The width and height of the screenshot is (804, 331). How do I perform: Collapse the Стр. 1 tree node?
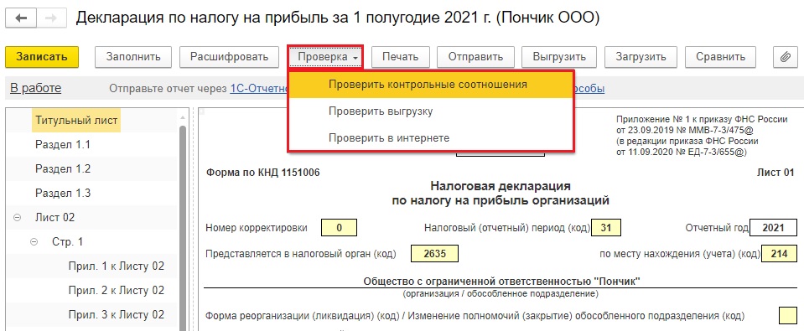pos(34,242)
